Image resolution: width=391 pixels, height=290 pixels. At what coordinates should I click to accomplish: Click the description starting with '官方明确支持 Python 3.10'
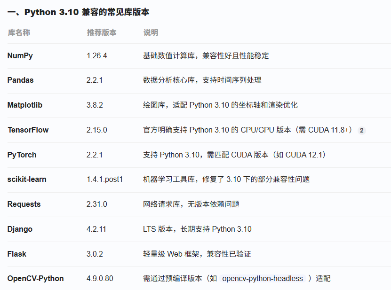point(248,130)
